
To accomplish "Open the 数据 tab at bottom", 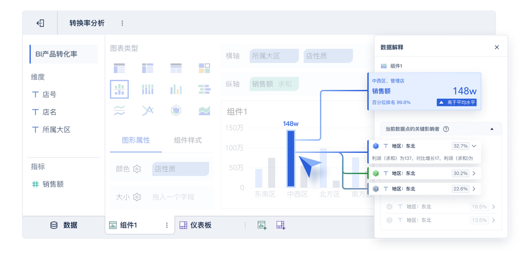I will 64,225.
